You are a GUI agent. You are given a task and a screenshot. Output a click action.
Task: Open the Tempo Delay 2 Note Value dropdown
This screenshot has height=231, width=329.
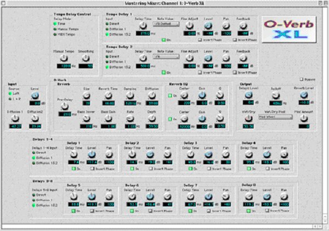tap(166, 56)
